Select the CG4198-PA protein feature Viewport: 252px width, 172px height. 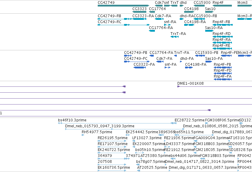pyautogui.click(x=189, y=67)
